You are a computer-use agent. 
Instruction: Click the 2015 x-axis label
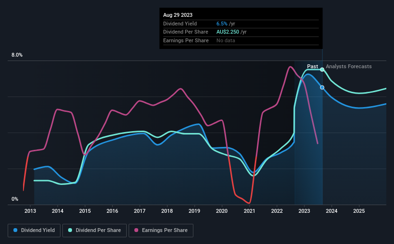click(x=85, y=211)
